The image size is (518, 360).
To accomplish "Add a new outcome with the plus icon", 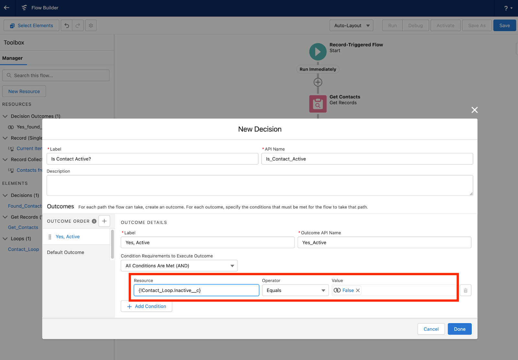I will [x=104, y=221].
